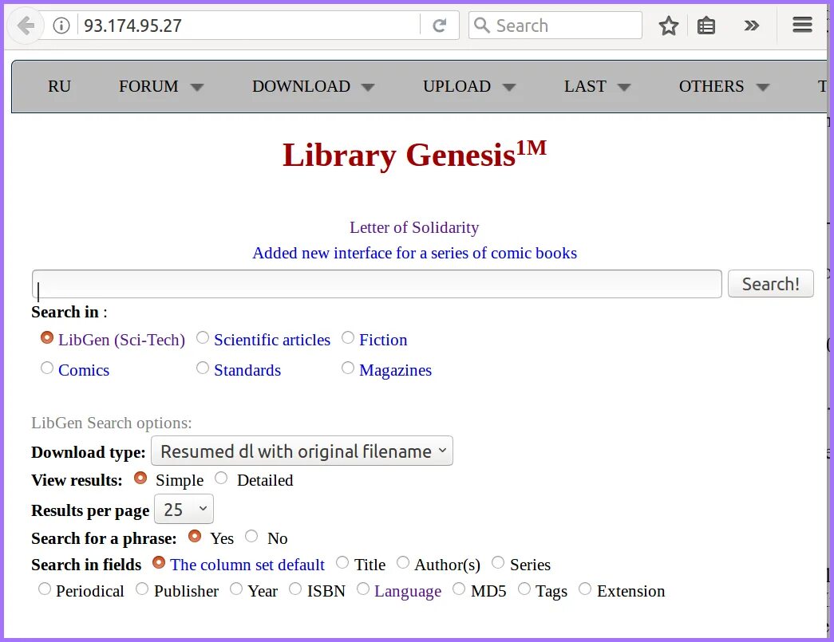Search in the Series field only
Screen dimensions: 834x642
[x=498, y=562]
